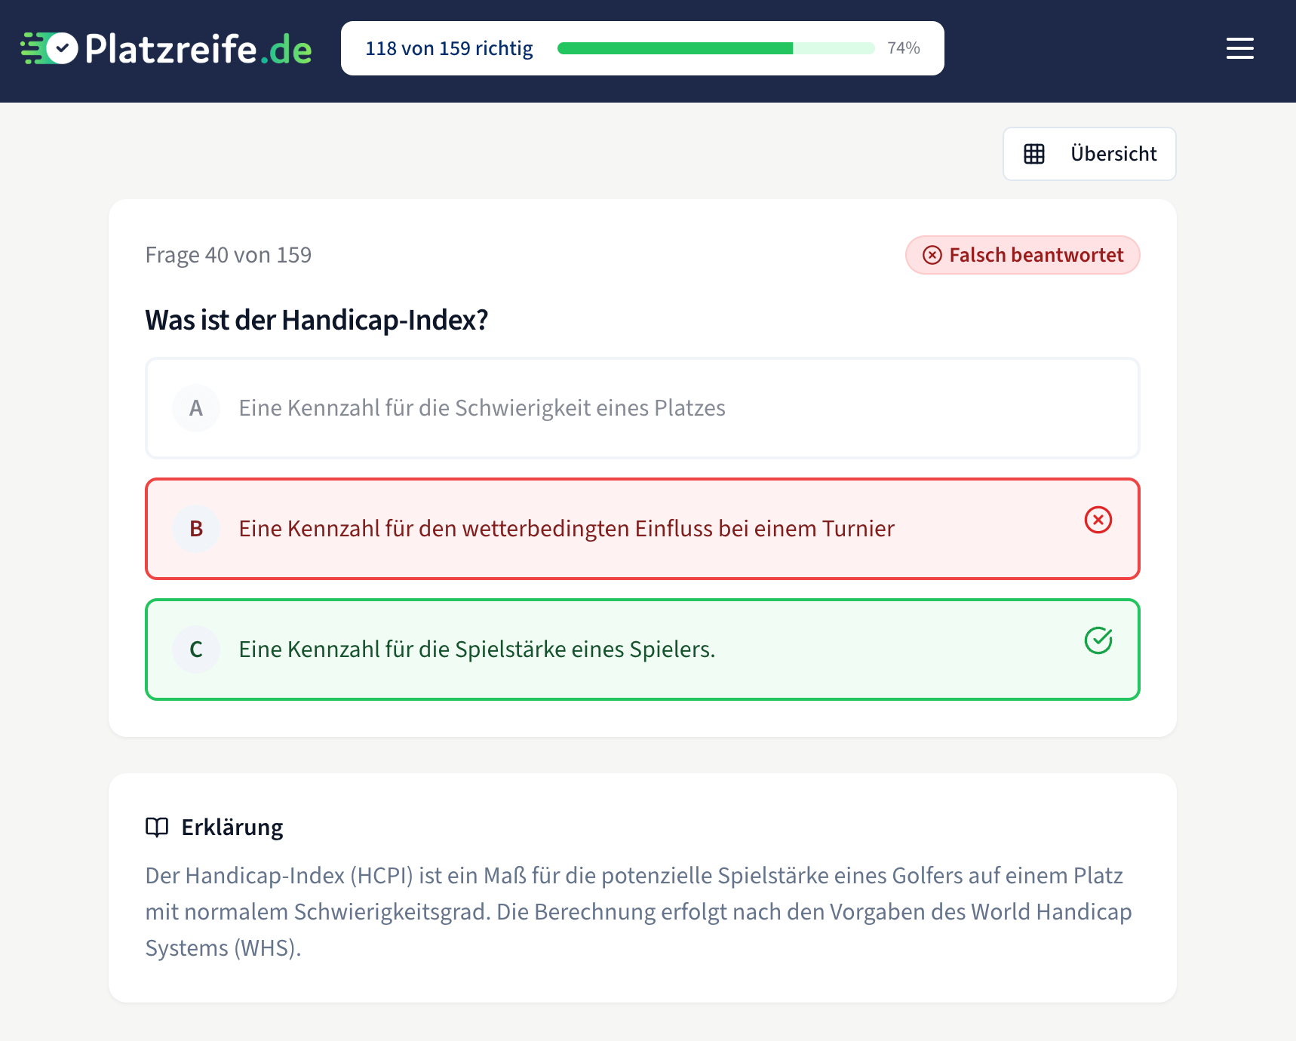Click the Platzreife.de home link text
Image resolution: width=1296 pixels, height=1041 pixels.
tap(198, 49)
